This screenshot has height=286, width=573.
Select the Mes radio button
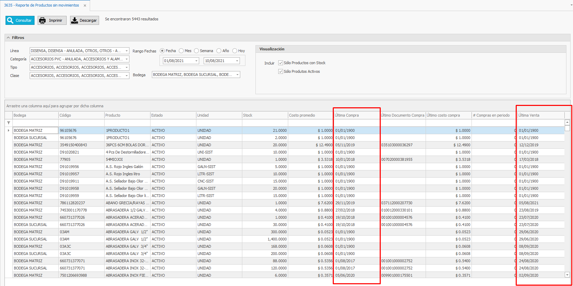tap(182, 51)
